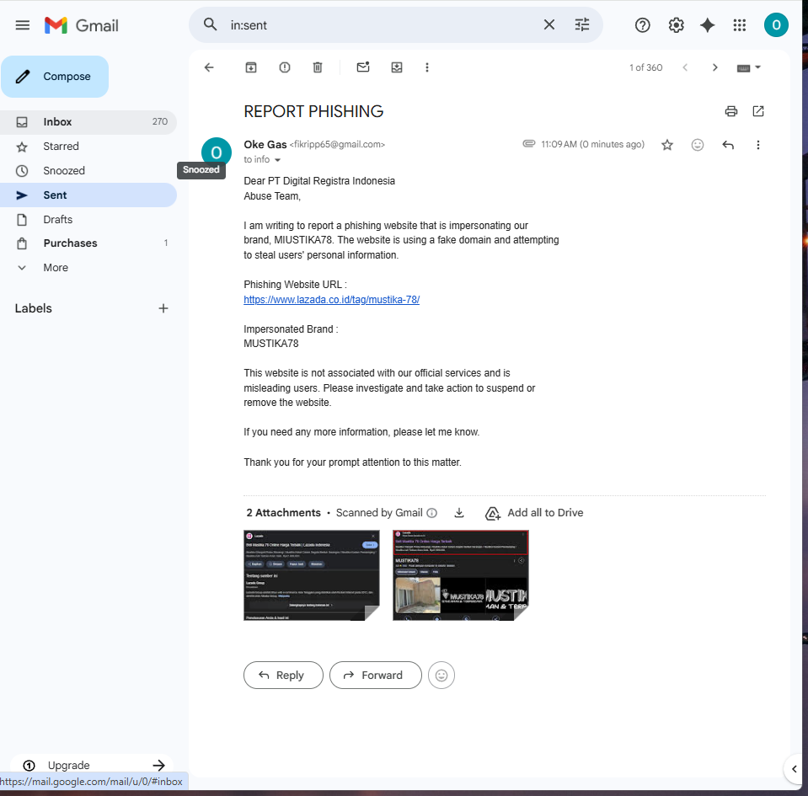The width and height of the screenshot is (808, 796).
Task: Click sender avatar of Oke Gas
Action: (216, 152)
